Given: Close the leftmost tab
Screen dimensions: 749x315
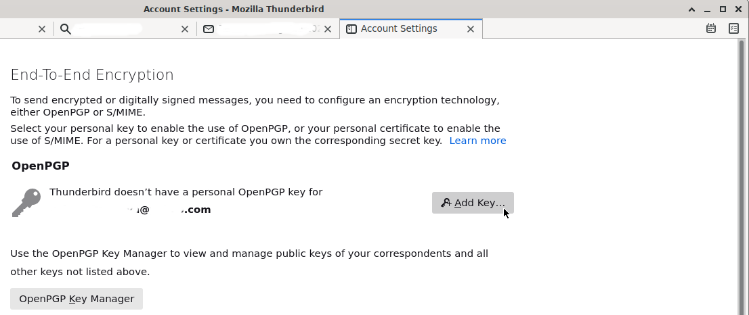Looking at the screenshot, I should pos(42,29).
